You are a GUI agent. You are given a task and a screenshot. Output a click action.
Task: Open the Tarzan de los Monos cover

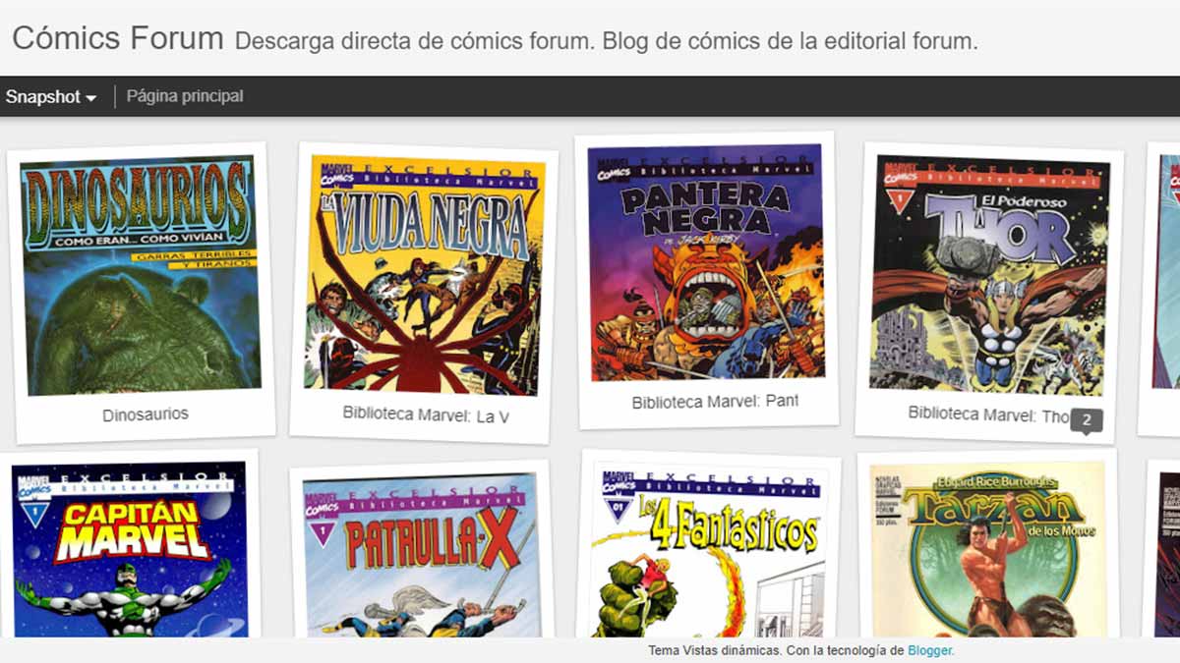pyautogui.click(x=987, y=552)
